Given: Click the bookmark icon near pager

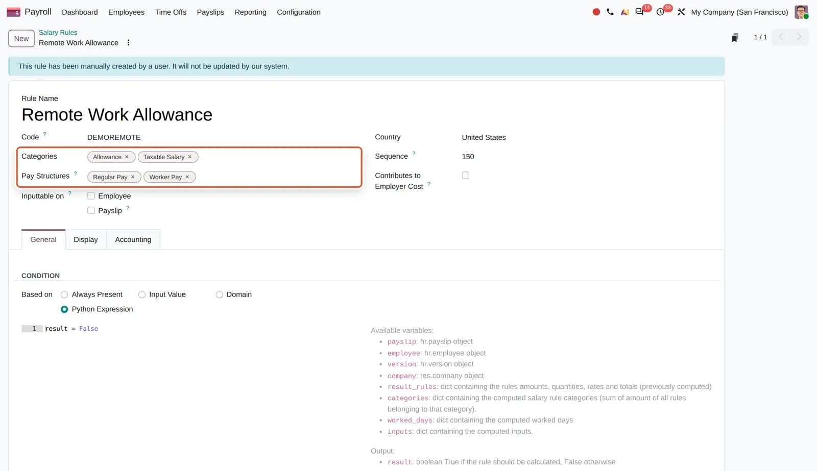Looking at the screenshot, I should 735,37.
